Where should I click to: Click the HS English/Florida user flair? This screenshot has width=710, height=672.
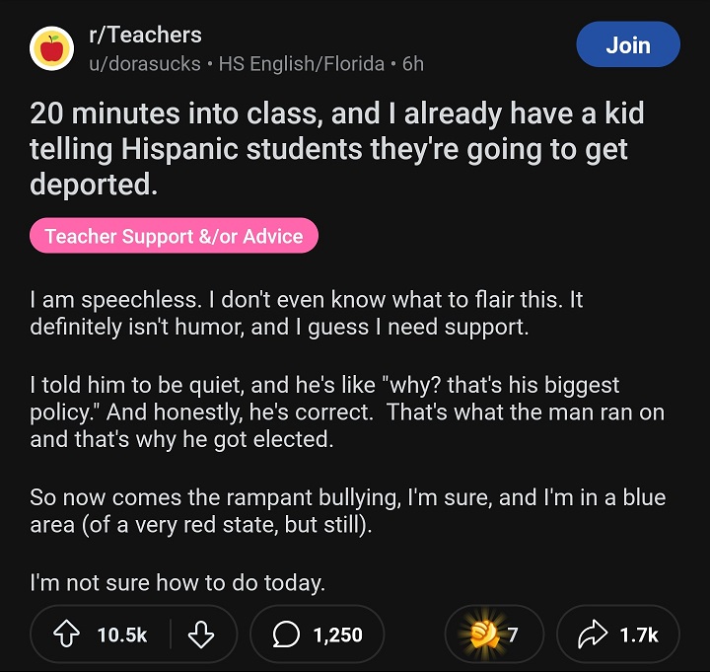302,64
